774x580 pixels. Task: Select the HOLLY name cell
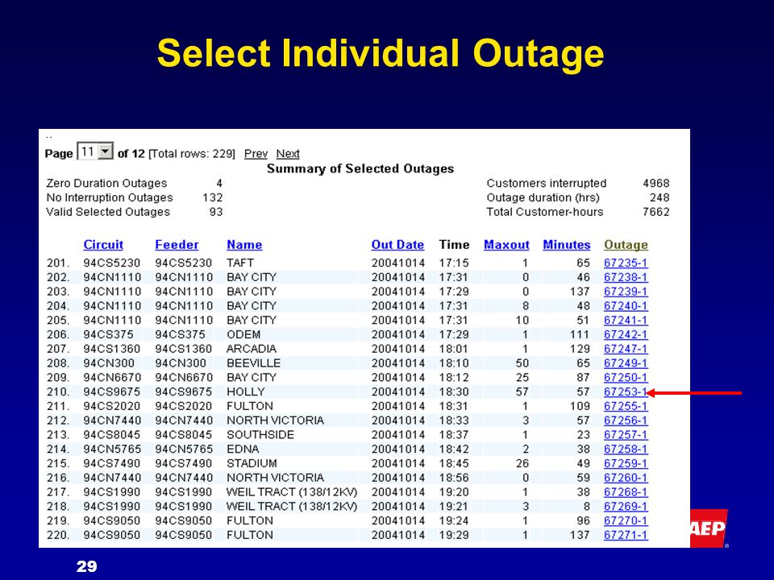pyautogui.click(x=246, y=391)
